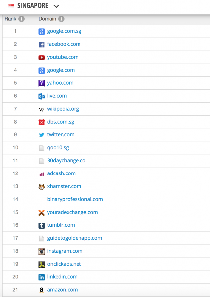Select the Singapore flag icon

click(11, 6)
